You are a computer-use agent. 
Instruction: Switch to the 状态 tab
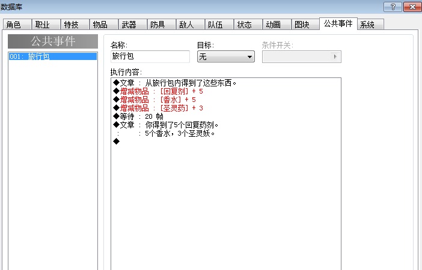(x=248, y=25)
